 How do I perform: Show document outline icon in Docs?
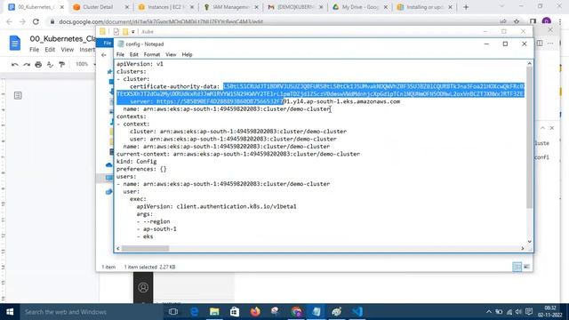(x=18, y=95)
